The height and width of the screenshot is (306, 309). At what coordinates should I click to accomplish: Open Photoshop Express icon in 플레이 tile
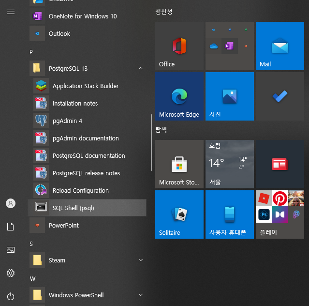[264, 214]
